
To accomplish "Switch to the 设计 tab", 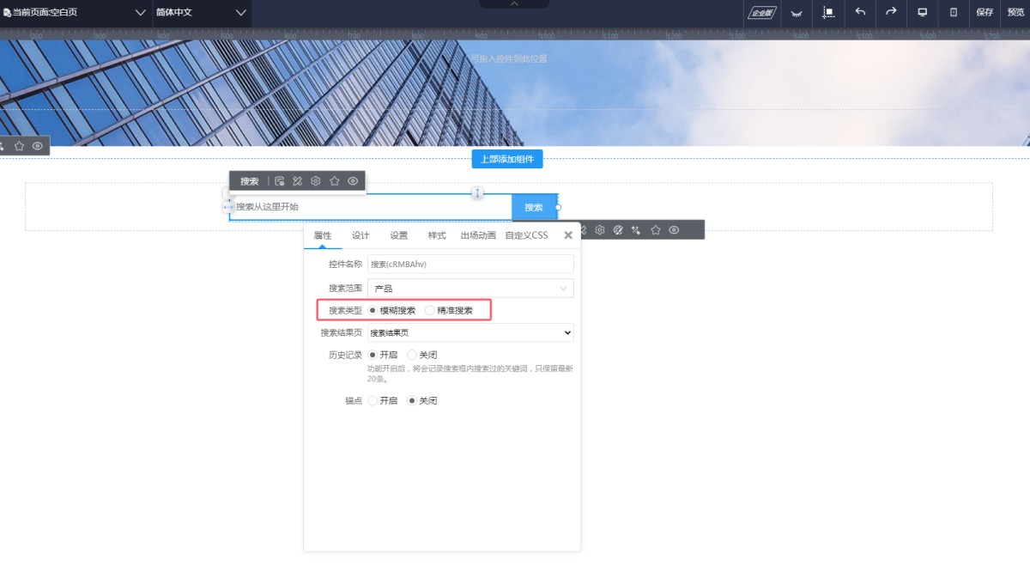I will point(360,235).
